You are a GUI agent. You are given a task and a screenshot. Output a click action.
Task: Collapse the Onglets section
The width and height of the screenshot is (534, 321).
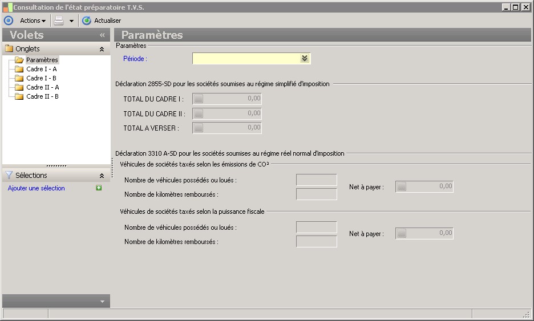pos(102,49)
